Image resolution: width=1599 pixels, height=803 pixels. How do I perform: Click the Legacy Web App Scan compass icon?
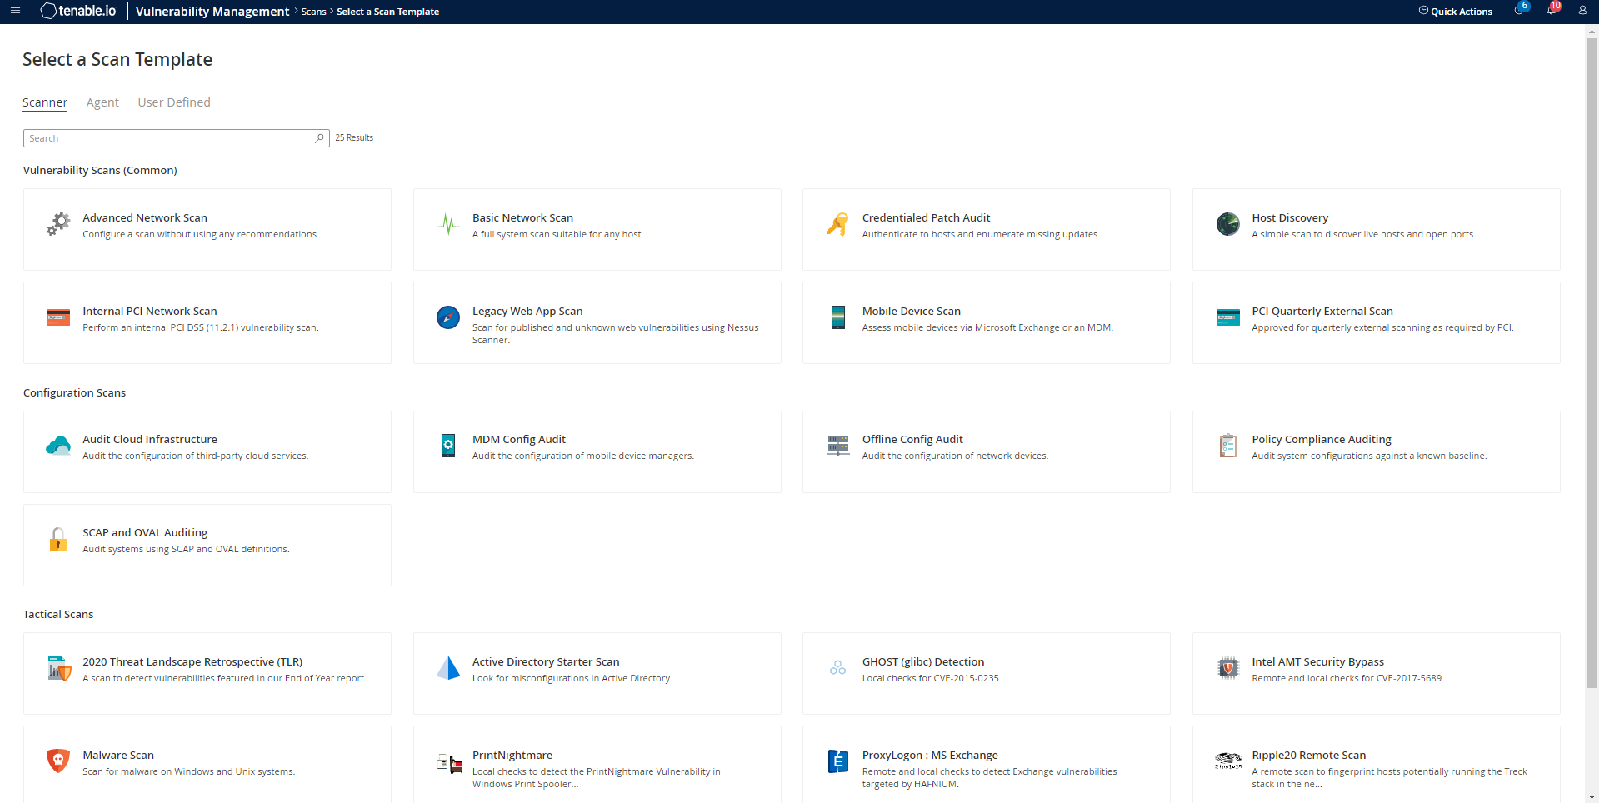(448, 317)
